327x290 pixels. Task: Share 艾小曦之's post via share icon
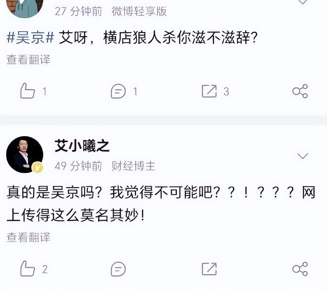pyautogui.click(x=300, y=269)
